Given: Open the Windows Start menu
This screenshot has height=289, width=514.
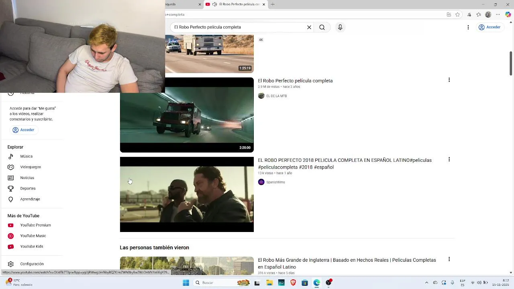Looking at the screenshot, I should click(x=186, y=283).
